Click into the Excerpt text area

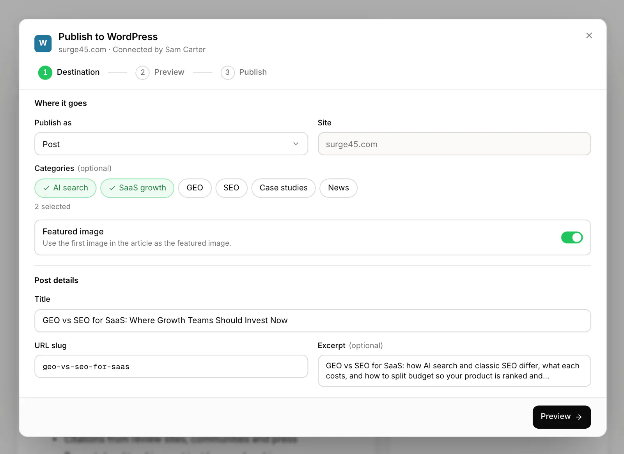coord(454,371)
